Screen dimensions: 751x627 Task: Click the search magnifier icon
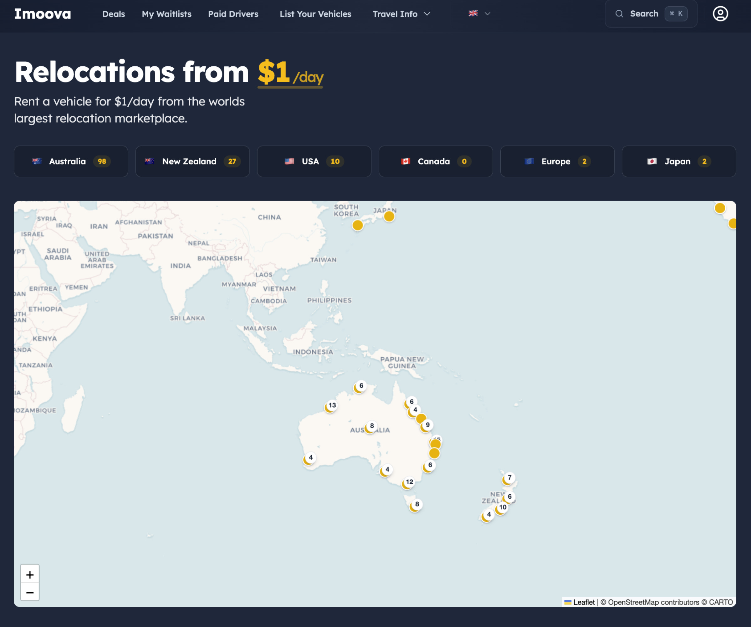click(x=619, y=14)
